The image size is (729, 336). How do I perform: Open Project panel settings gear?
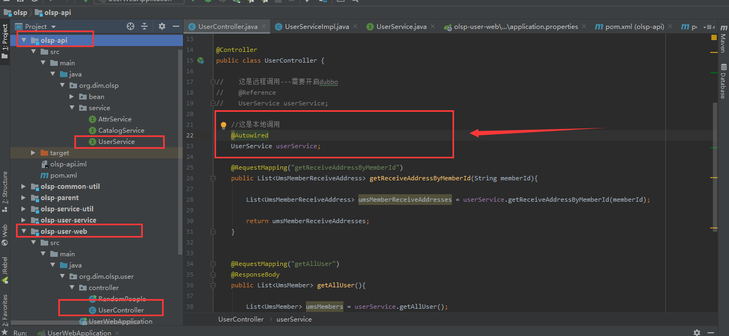(162, 26)
